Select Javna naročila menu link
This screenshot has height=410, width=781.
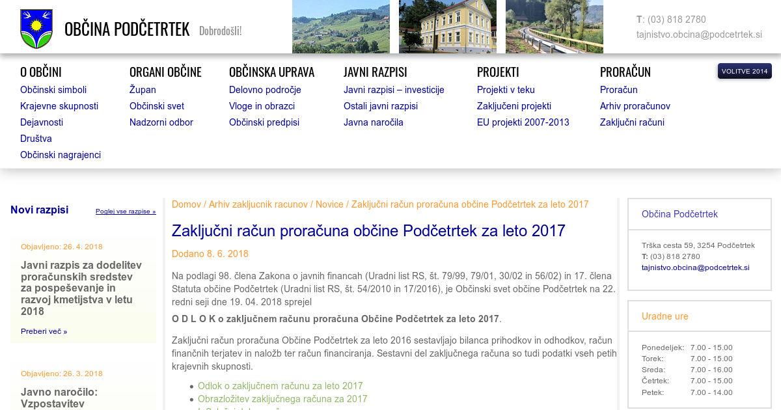coord(374,122)
